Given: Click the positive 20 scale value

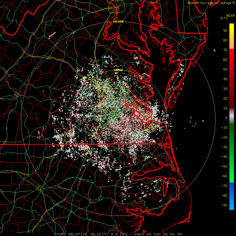Looking at the screenshot, I should [225, 99].
